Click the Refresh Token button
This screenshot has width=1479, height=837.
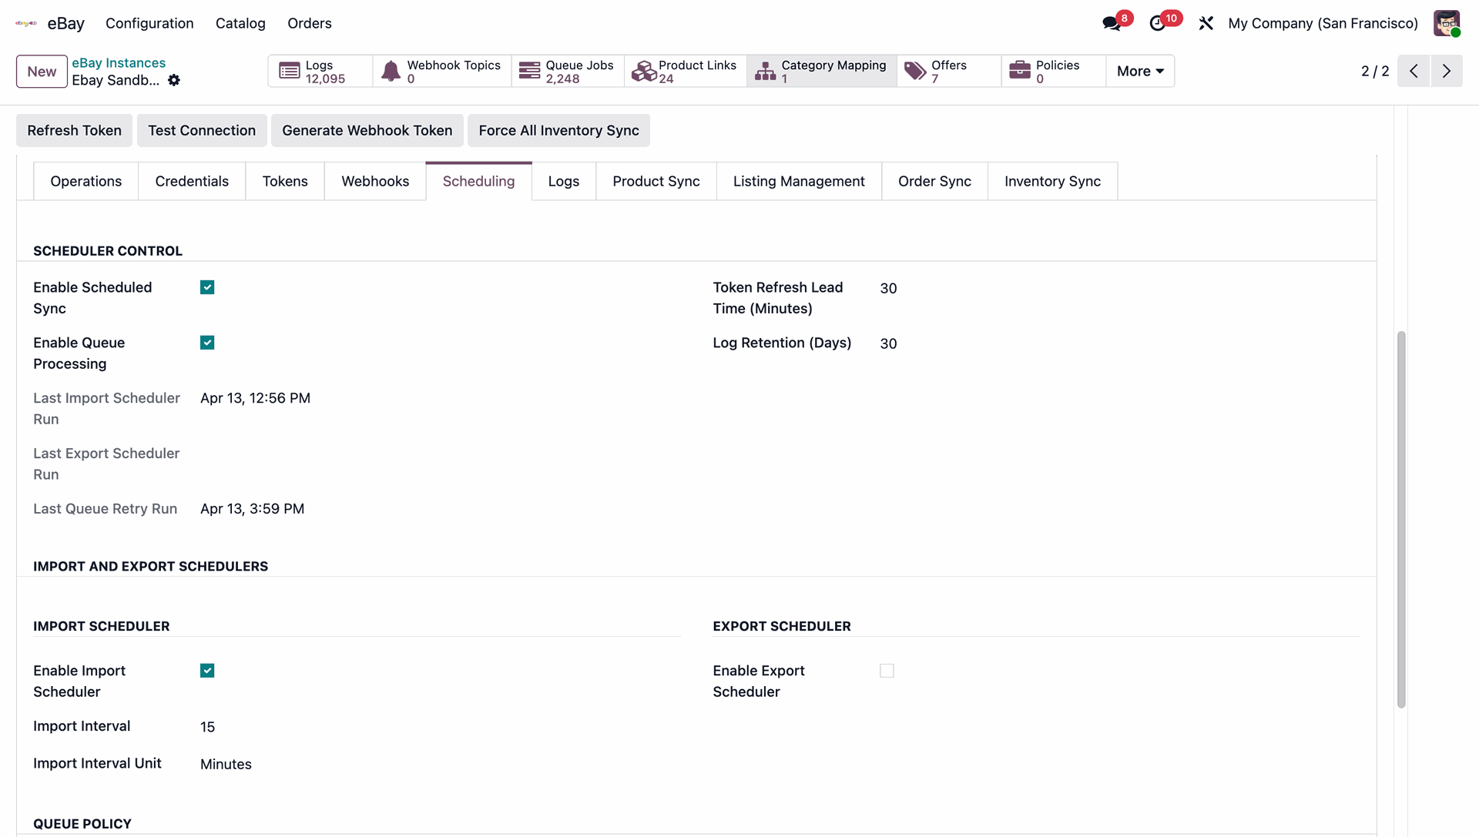click(x=74, y=130)
